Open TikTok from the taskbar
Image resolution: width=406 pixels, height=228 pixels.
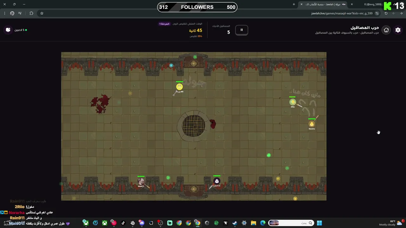click(x=123, y=223)
